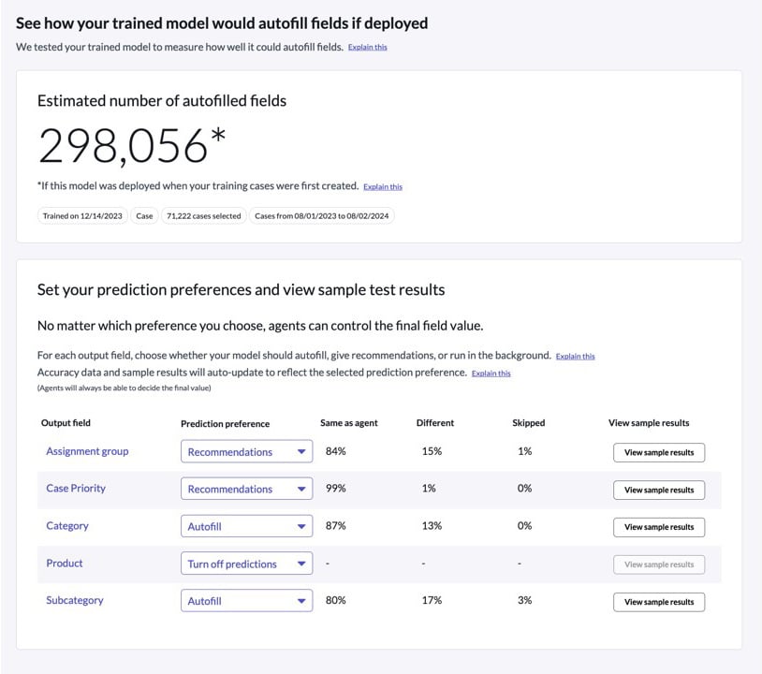This screenshot has width=762, height=674.
Task: Expand the Subcategory prediction preference dropdown
Action: pos(246,602)
